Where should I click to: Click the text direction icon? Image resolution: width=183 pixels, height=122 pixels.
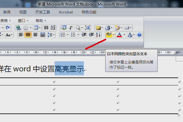[x=53, y=28]
